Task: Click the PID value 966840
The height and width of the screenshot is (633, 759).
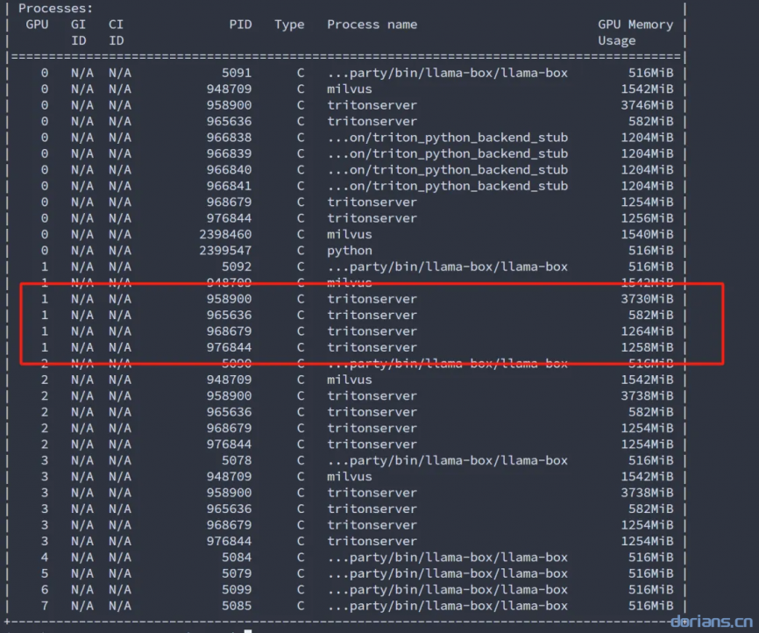Action: coord(230,170)
